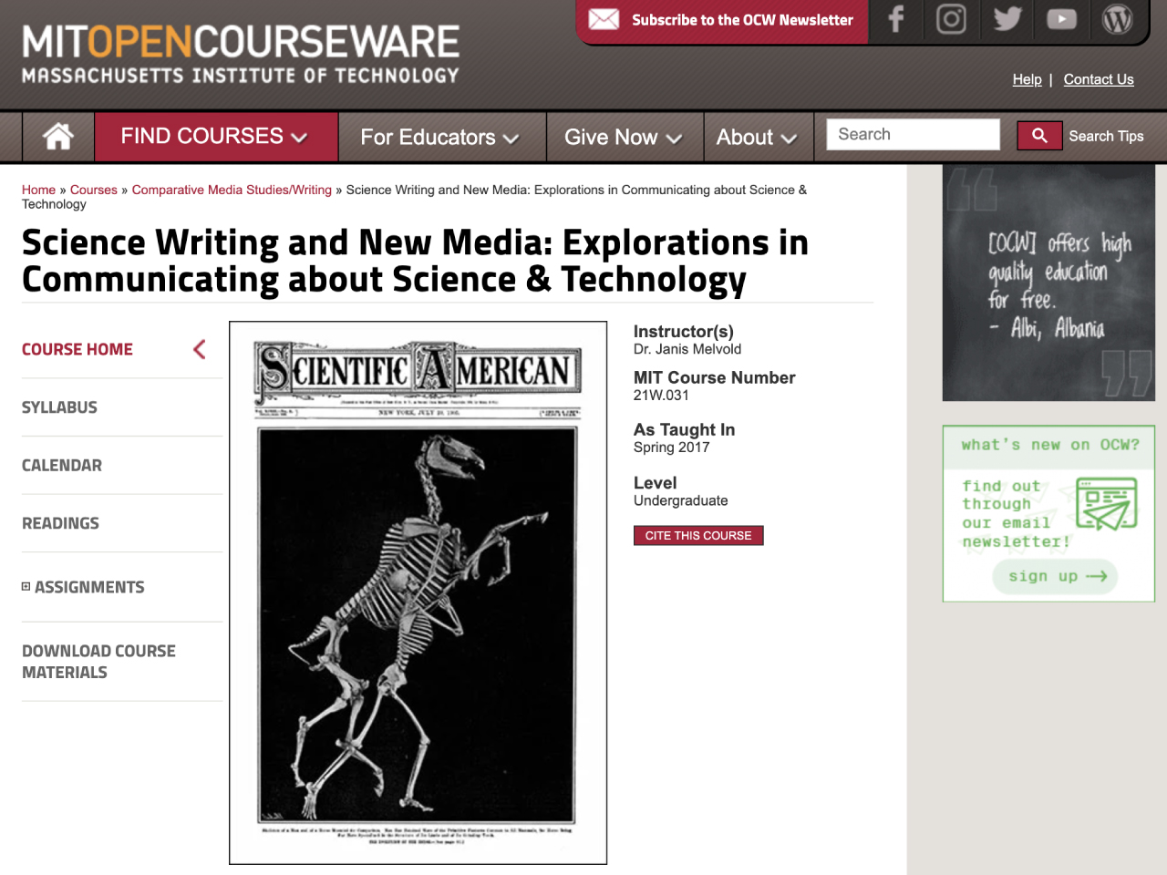This screenshot has height=875, width=1167.
Task: Open the Give Now dropdown
Action: 625,137
